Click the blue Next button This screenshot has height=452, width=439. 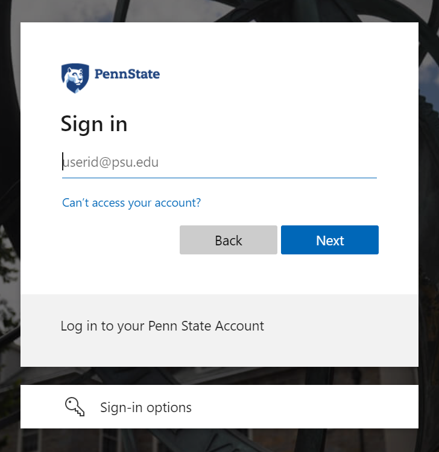pyautogui.click(x=329, y=240)
